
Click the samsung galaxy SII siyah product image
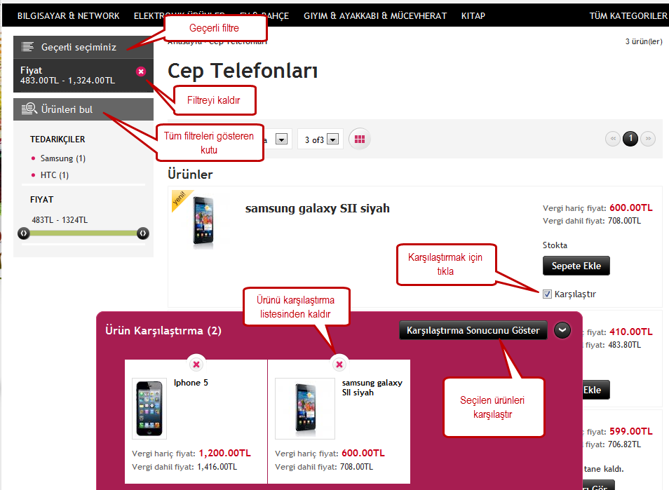tap(203, 221)
